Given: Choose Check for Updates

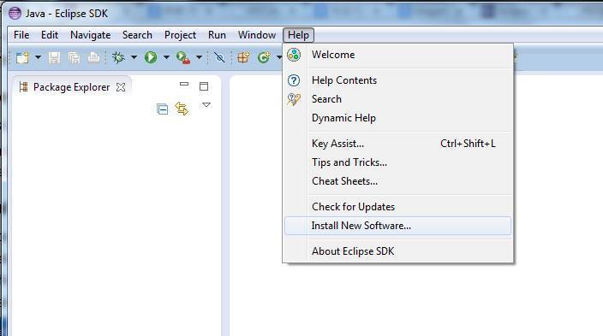Looking at the screenshot, I should tap(398, 207).
